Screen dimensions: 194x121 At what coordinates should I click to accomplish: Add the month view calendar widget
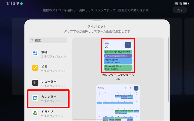pos(118,103)
